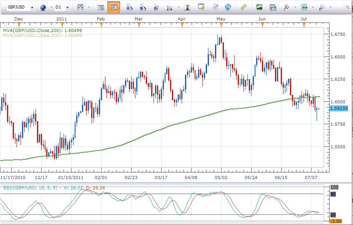The height and width of the screenshot is (225, 353).
Task: Select the faded MVA 200 indicator label
Action: click(x=42, y=35)
